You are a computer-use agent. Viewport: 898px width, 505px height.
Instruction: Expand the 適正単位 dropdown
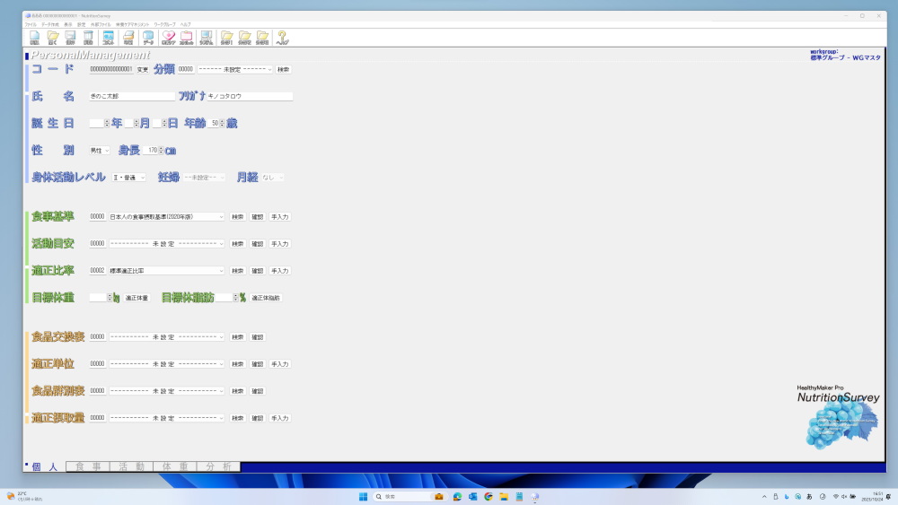[166, 364]
